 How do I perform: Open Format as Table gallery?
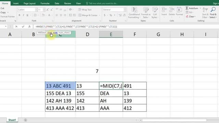coord(146,13)
